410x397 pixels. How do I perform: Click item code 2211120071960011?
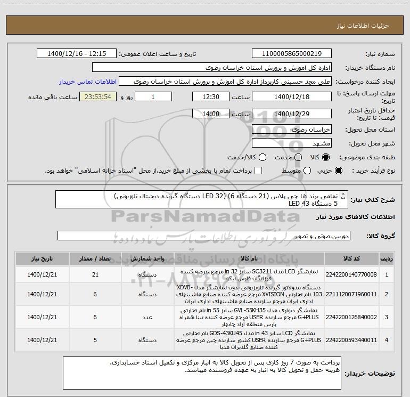351,294
